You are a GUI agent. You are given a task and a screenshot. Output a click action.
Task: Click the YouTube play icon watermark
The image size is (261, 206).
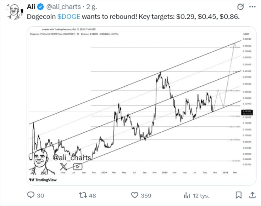coord(77,166)
